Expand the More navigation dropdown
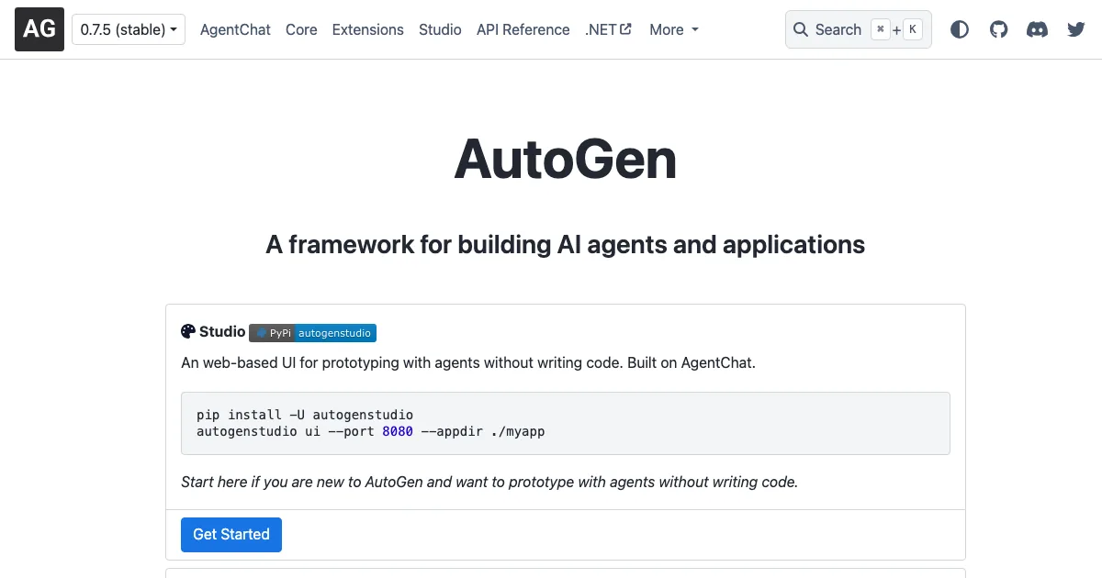The width and height of the screenshot is (1102, 578). pos(673,29)
